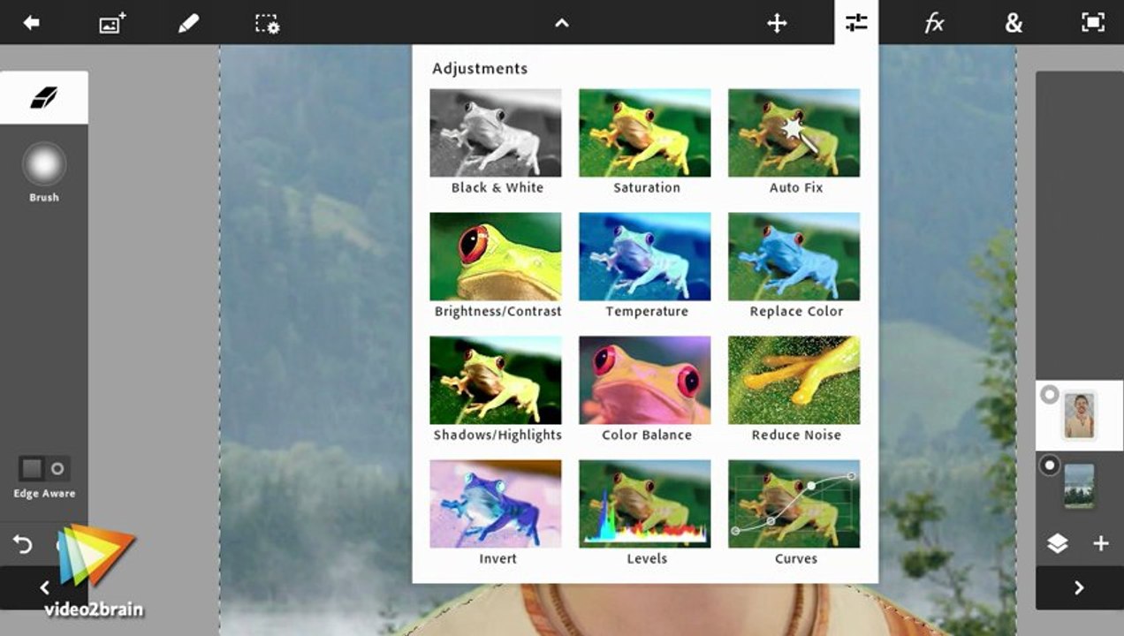Image resolution: width=1124 pixels, height=636 pixels.
Task: Open the Levels adjustment
Action: 645,512
